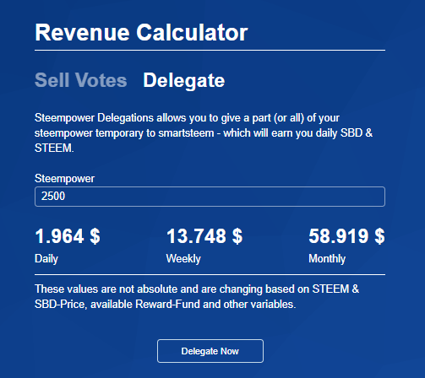Click the divider line below Revenue Calculator
This screenshot has width=425, height=378.
pos(210,51)
